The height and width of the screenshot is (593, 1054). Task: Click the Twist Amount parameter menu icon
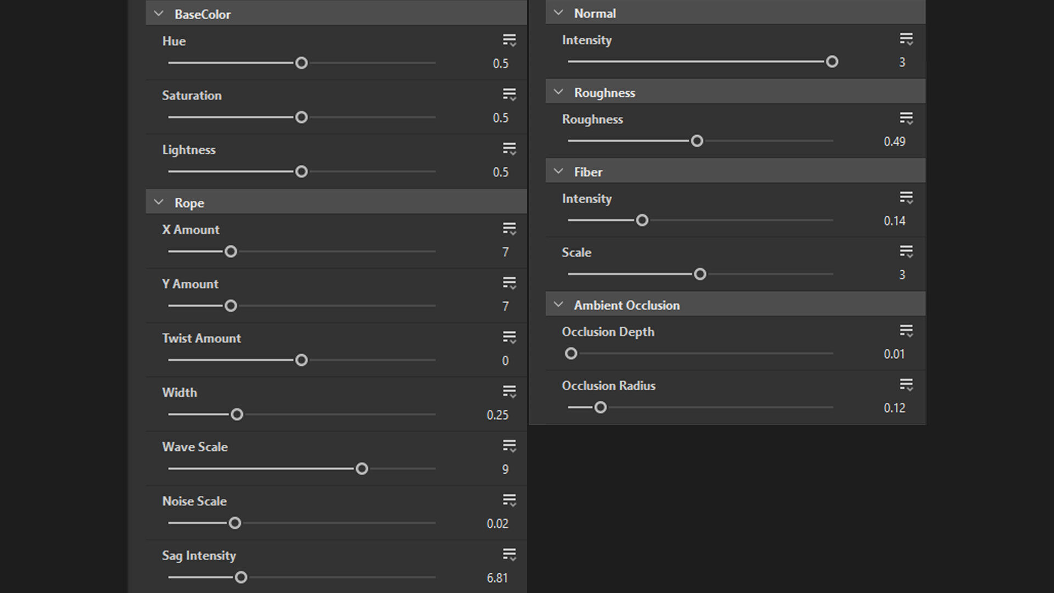tap(509, 337)
